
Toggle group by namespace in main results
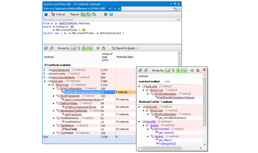84,48
